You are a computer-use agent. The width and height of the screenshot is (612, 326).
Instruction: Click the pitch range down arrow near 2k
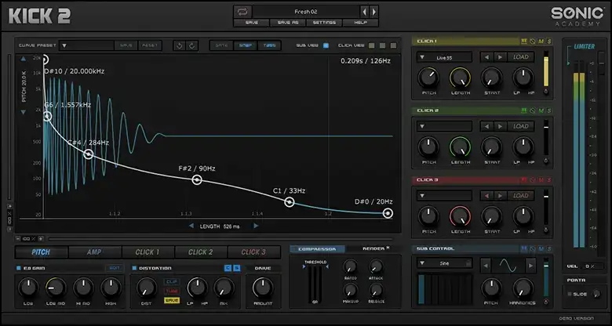pyautogui.click(x=23, y=112)
